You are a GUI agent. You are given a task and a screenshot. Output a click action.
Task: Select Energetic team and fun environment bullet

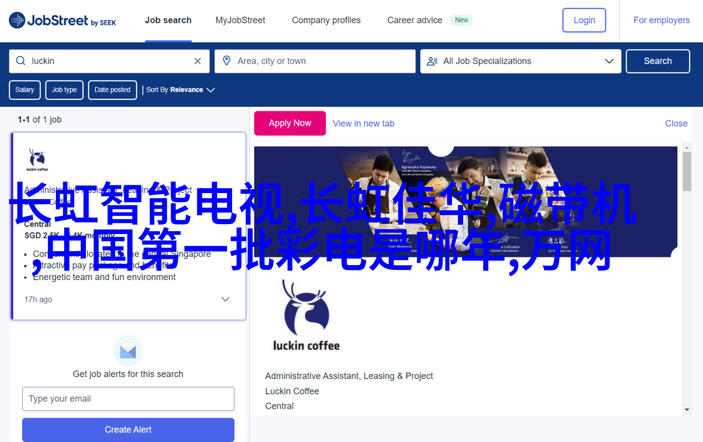click(x=104, y=277)
